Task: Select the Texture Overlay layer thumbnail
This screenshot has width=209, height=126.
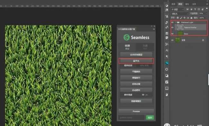Action: click(180, 27)
